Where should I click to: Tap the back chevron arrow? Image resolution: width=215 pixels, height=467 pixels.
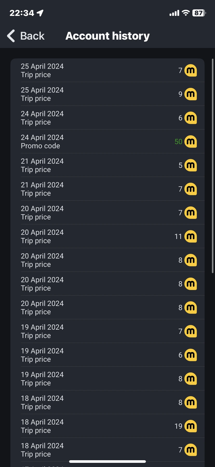11,36
